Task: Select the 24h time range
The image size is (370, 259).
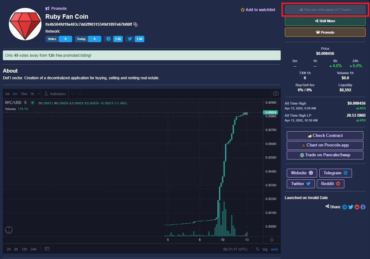Action: coord(34,249)
